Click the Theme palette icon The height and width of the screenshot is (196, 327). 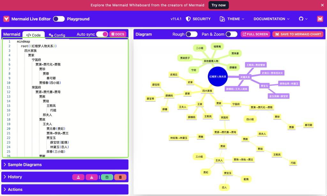coord(222,19)
